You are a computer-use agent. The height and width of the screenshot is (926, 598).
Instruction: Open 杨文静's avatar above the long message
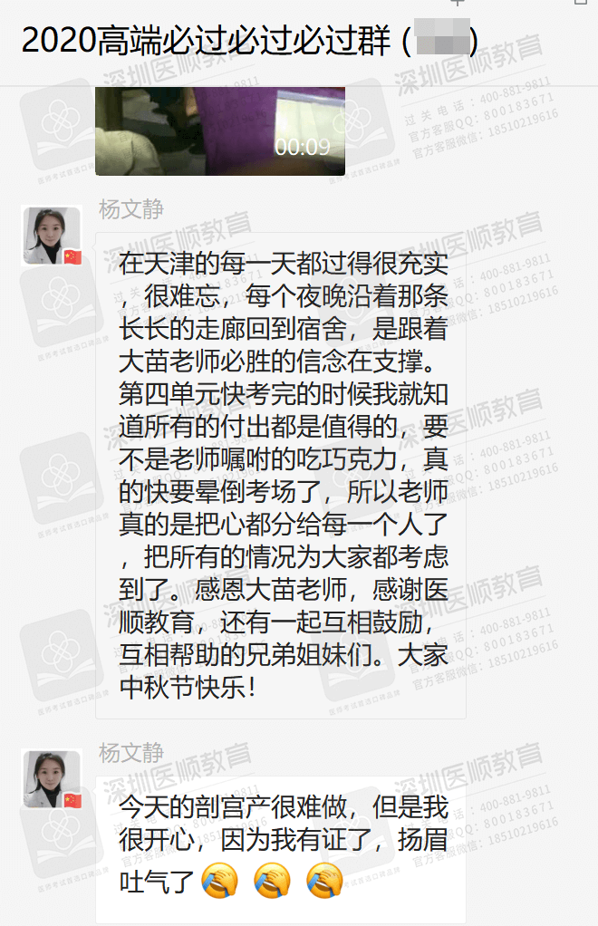point(52,235)
